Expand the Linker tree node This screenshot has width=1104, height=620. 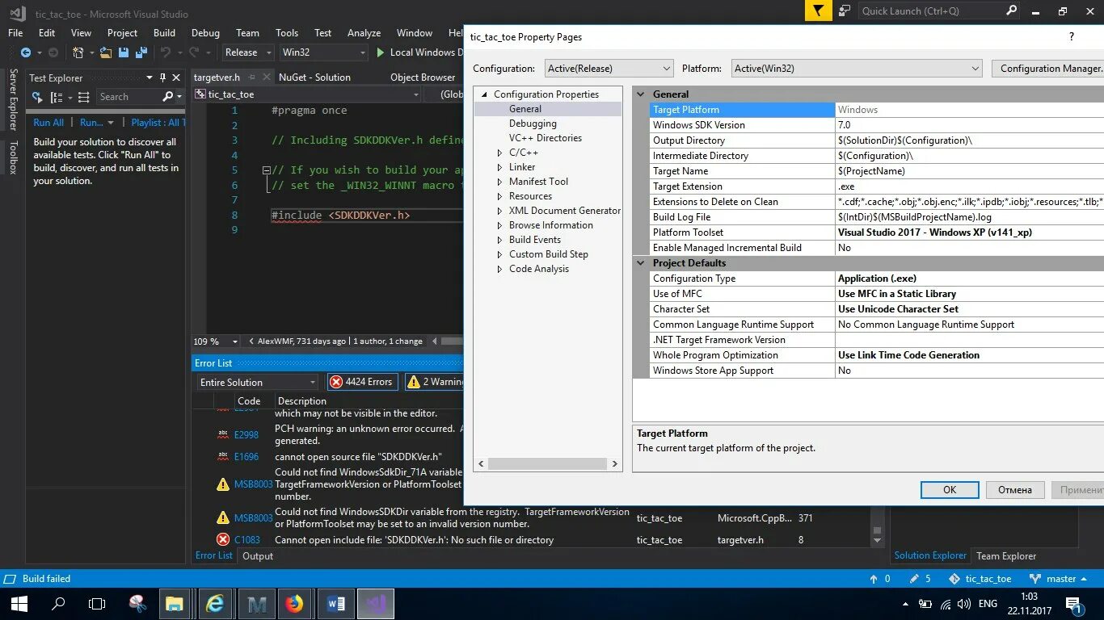coord(500,167)
